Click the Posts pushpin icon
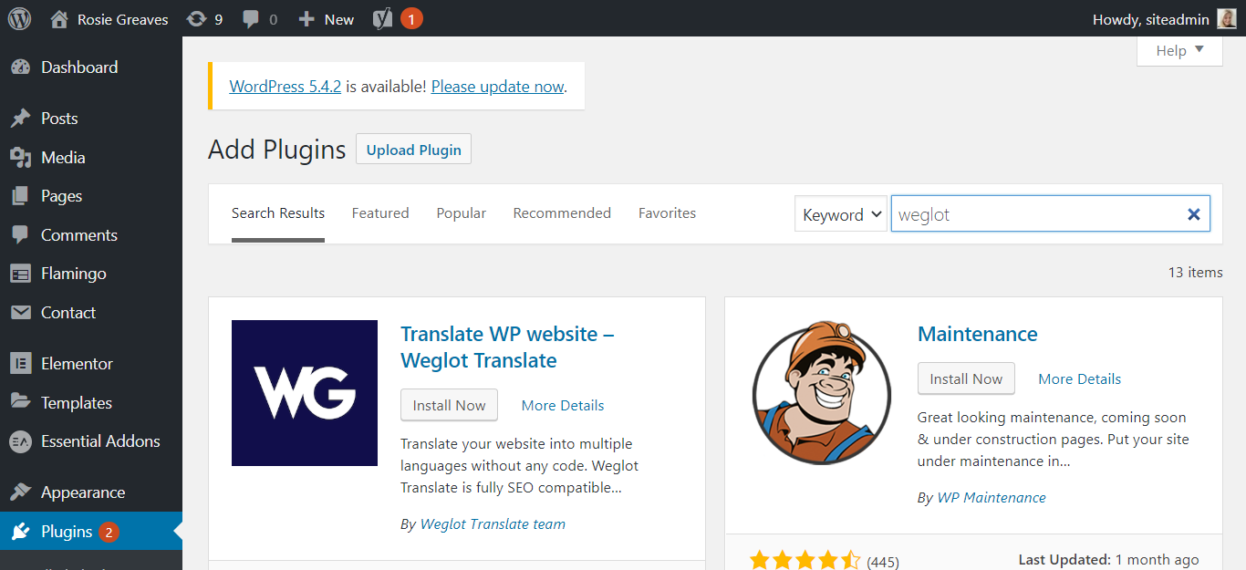1246x570 pixels. [x=20, y=119]
